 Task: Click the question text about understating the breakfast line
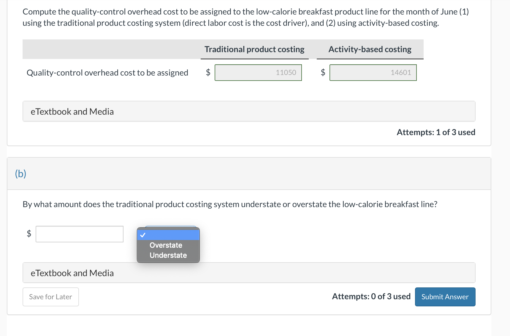(x=230, y=204)
